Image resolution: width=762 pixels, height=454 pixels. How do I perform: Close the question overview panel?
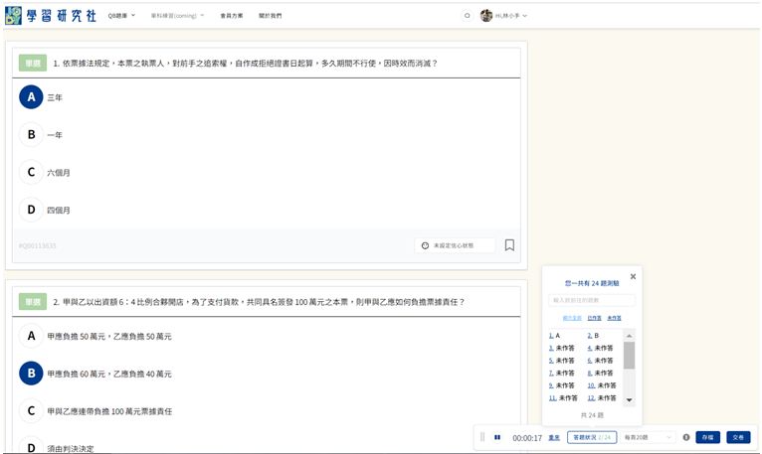point(633,276)
